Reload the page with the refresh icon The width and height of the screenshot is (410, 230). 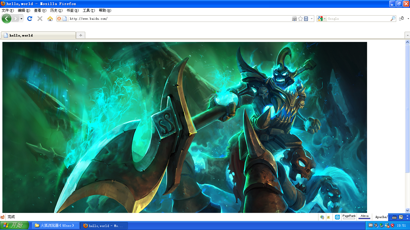pyautogui.click(x=29, y=19)
